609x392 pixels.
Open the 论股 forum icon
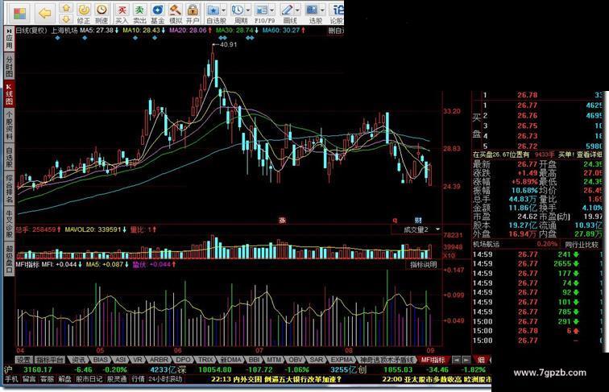[x=337, y=10]
